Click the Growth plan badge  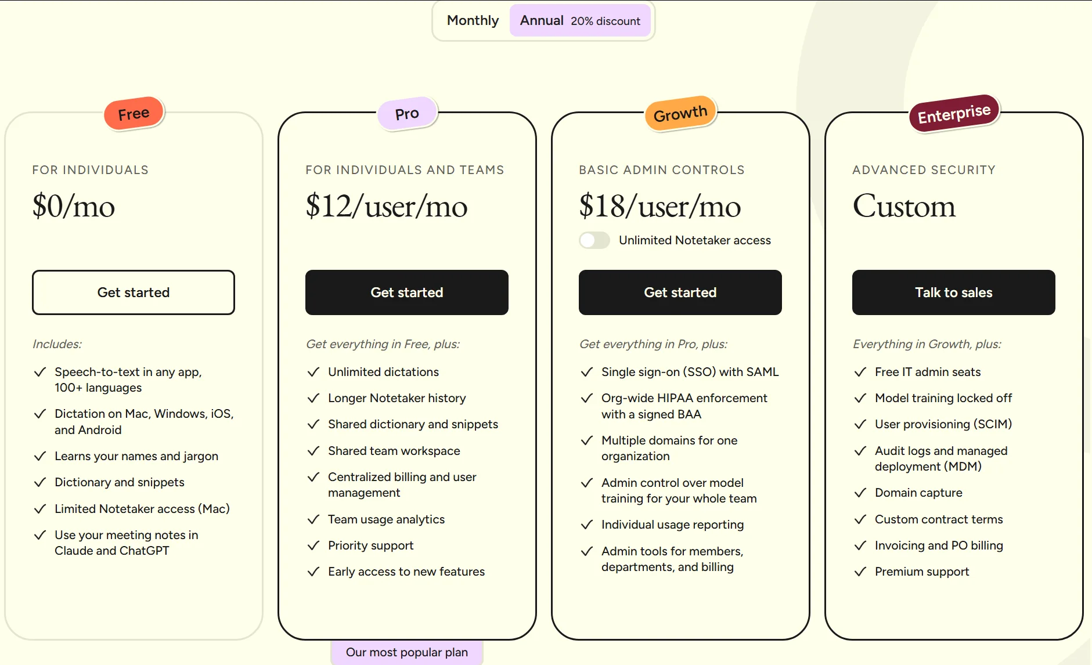point(680,113)
